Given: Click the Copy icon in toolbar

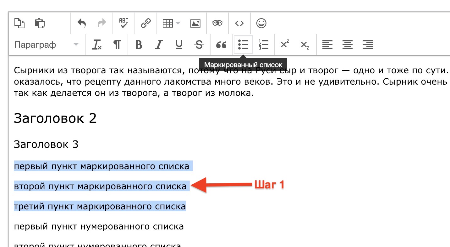Looking at the screenshot, I should point(19,23).
